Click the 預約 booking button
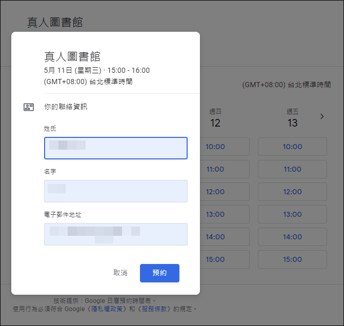Image resolution: width=344 pixels, height=326 pixels. click(159, 273)
